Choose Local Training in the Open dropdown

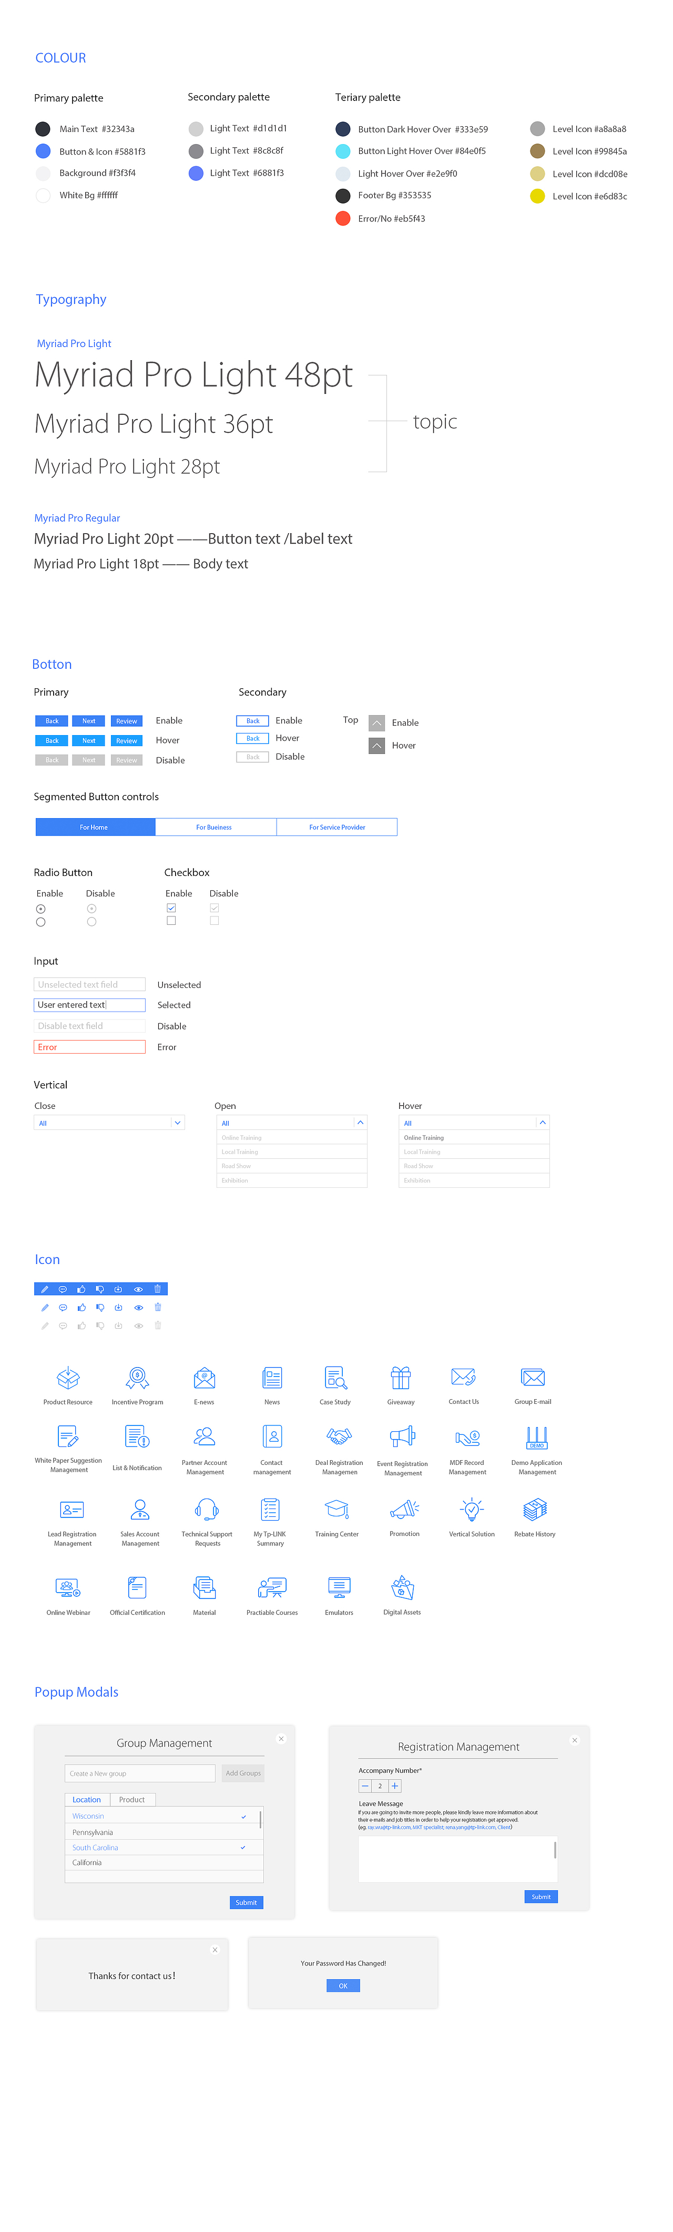(292, 1151)
